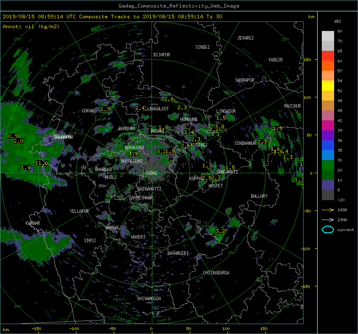Image resolution: width=358 pixels, height=334 pixels.
Task: Click the JEVARGI city label
Action: (x=245, y=38)
